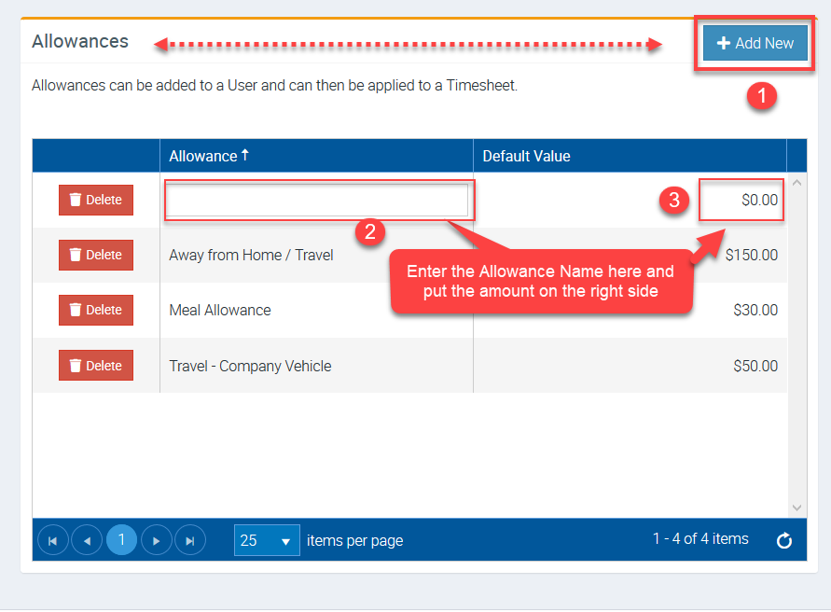Image resolution: width=831 pixels, height=612 pixels.
Task: Click the $150.00 default value cell
Action: point(751,255)
